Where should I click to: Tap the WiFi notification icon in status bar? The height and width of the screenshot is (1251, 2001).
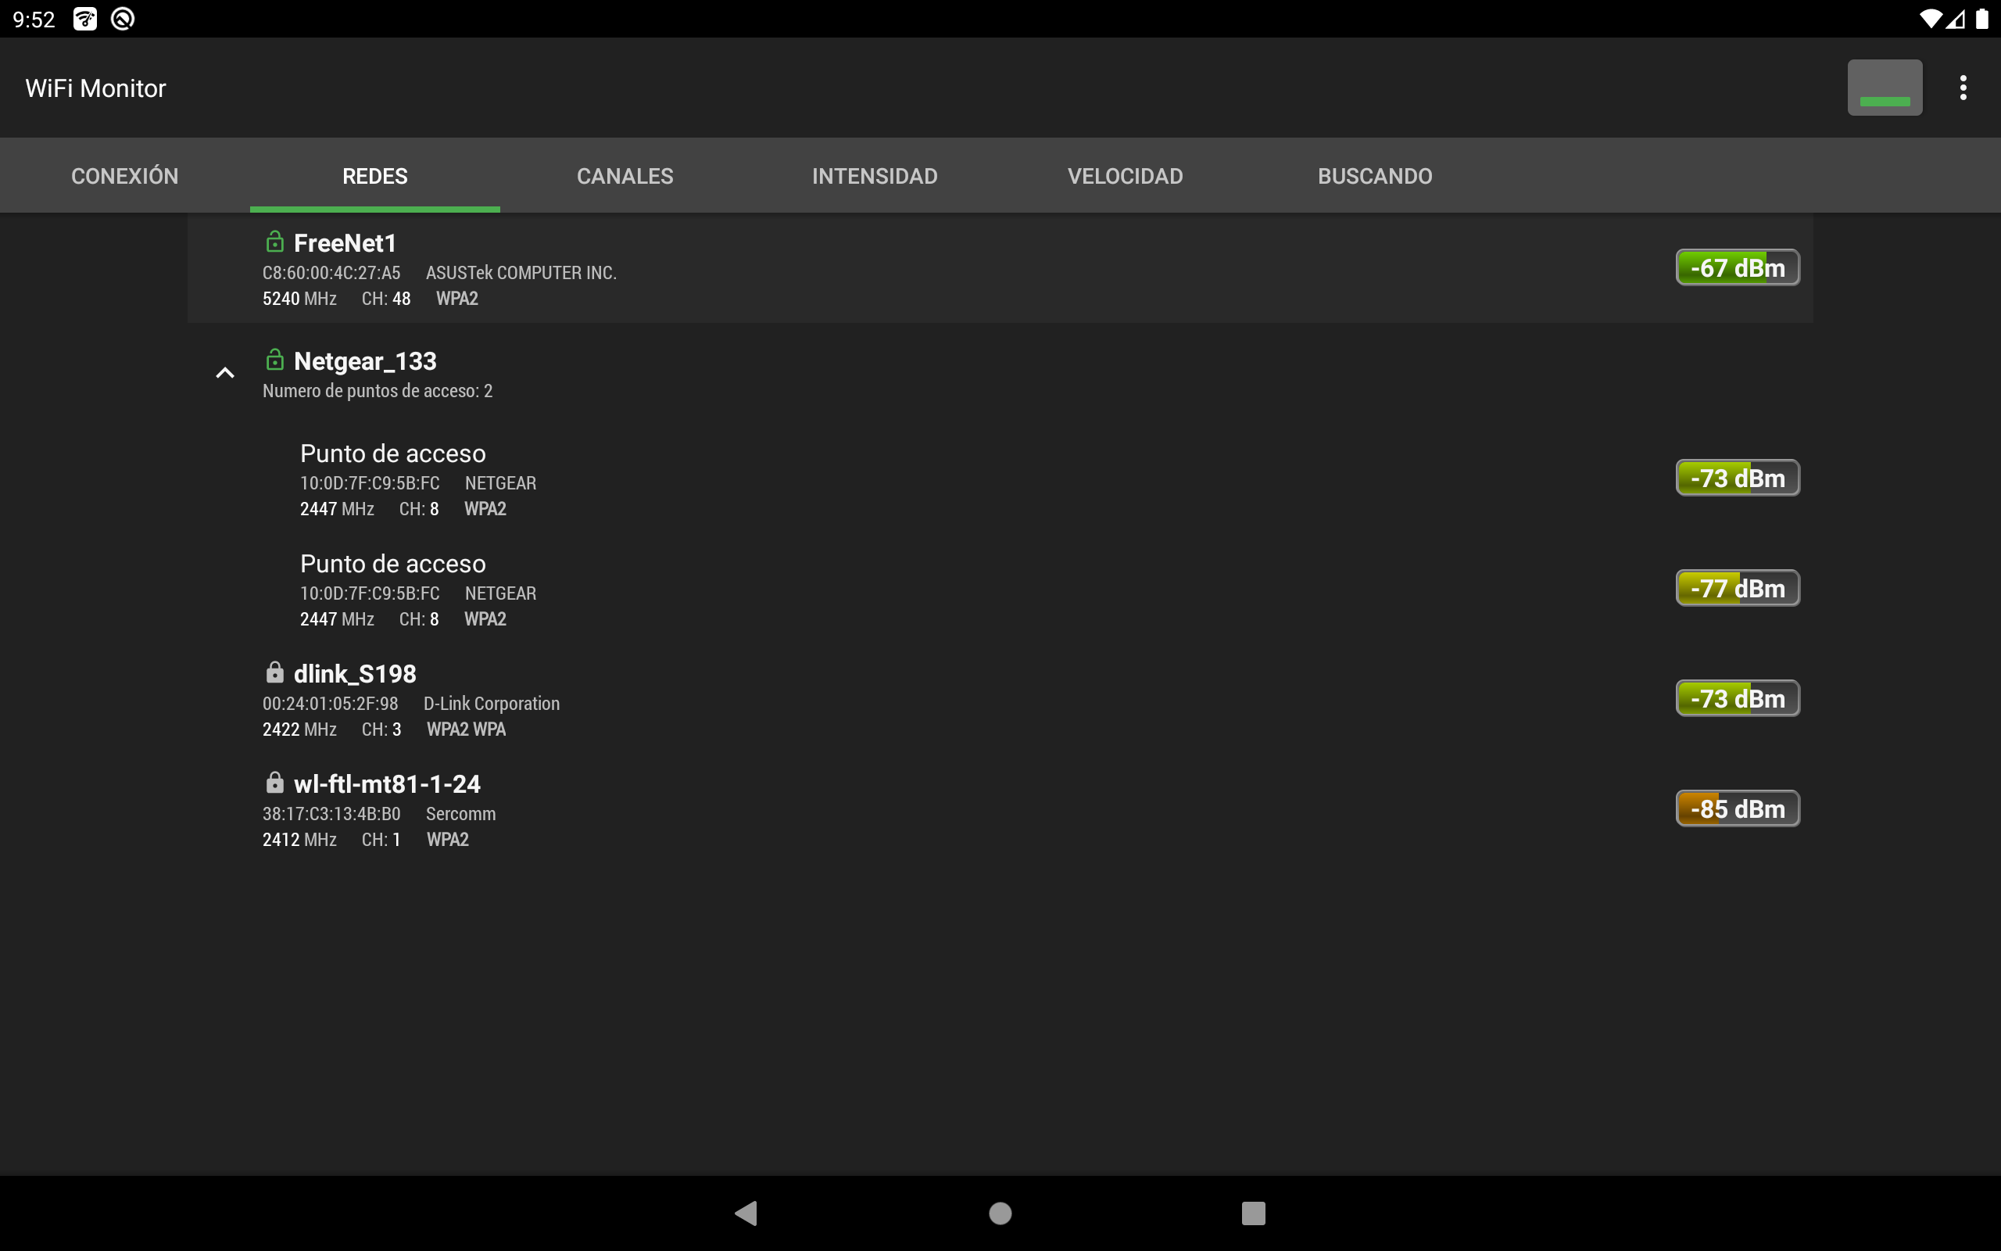coord(85,19)
